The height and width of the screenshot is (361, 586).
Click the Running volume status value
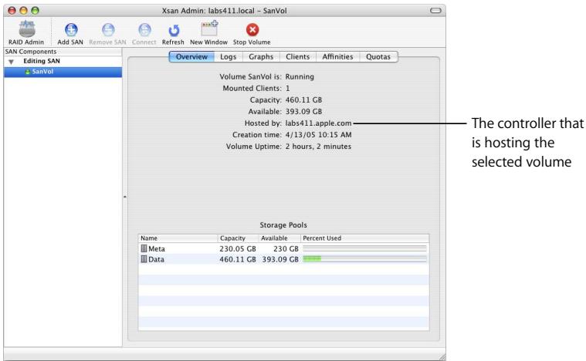pyautogui.click(x=300, y=76)
